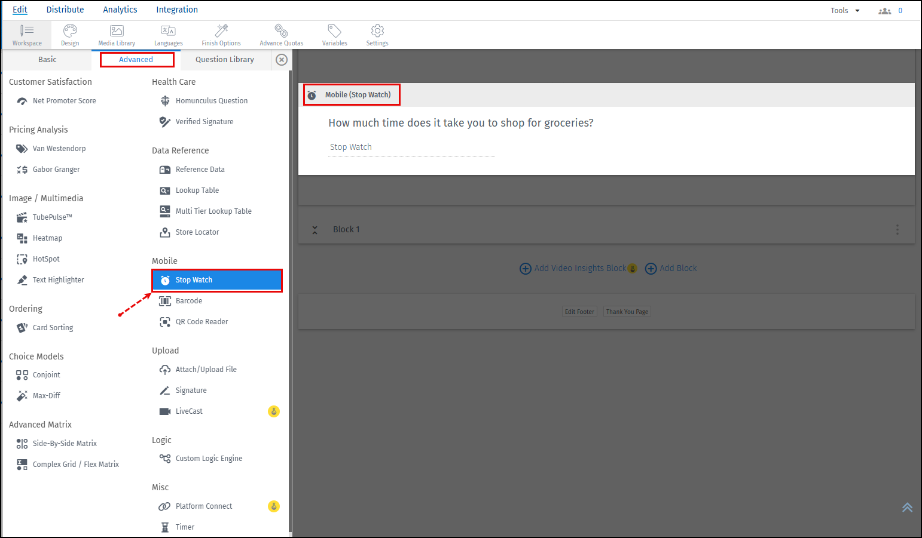Open the Media Library
The image size is (922, 538).
pyautogui.click(x=117, y=34)
